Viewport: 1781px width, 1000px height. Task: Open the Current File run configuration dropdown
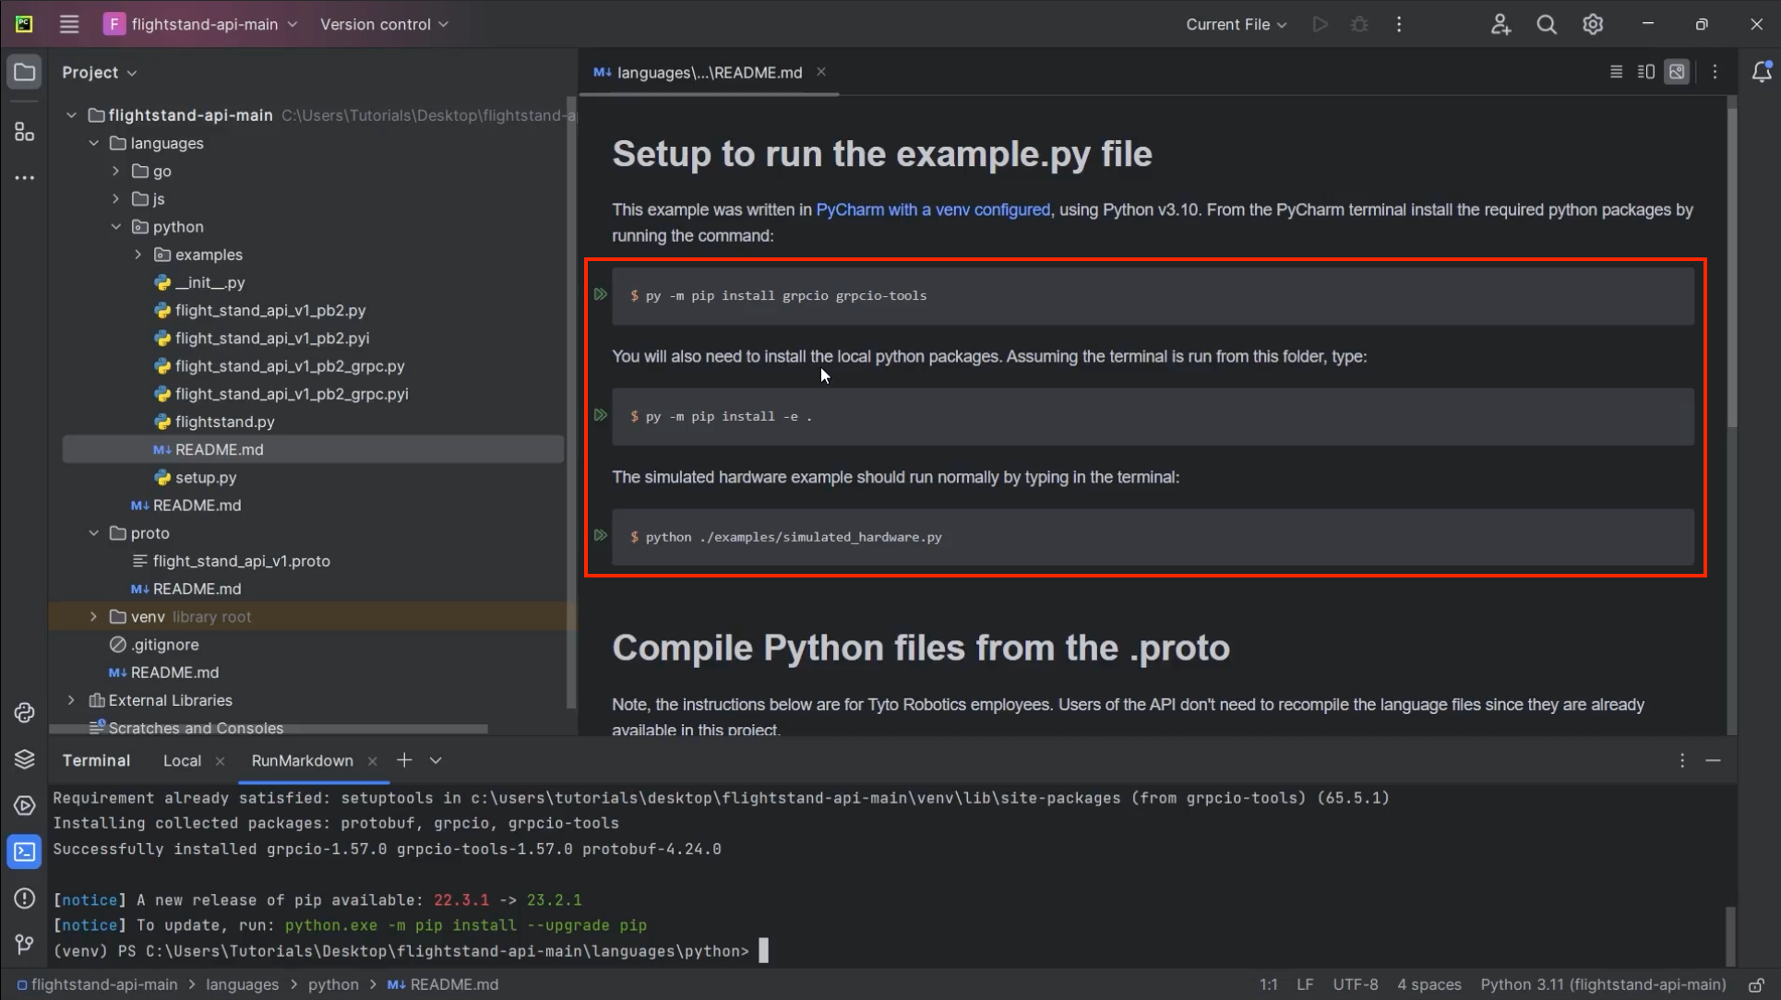tap(1236, 24)
